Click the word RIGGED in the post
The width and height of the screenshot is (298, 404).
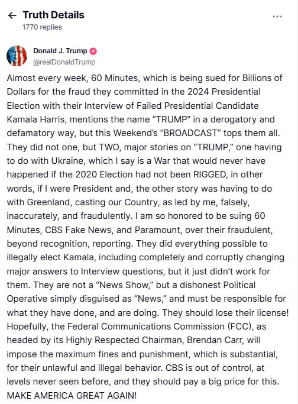coord(209,174)
